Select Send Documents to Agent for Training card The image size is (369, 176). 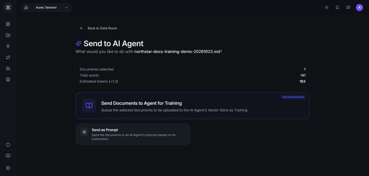(x=192, y=105)
